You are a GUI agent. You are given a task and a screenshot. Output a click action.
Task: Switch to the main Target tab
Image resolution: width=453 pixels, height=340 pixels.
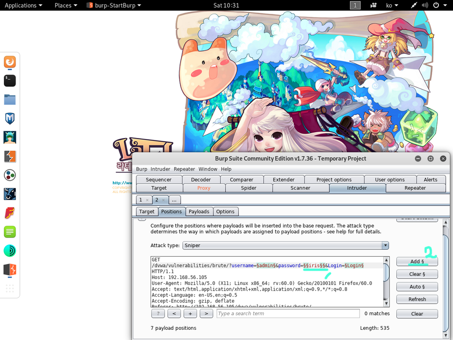[159, 188]
